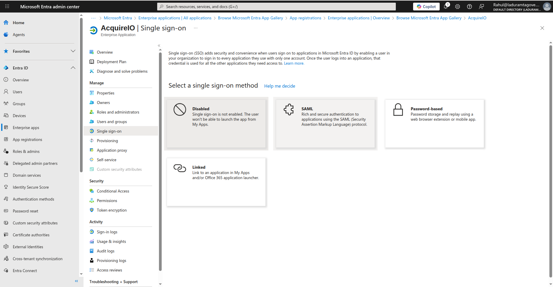This screenshot has width=553, height=287.
Task: Expand the hidden breadcrumb ellipsis
Action: click(x=93, y=18)
